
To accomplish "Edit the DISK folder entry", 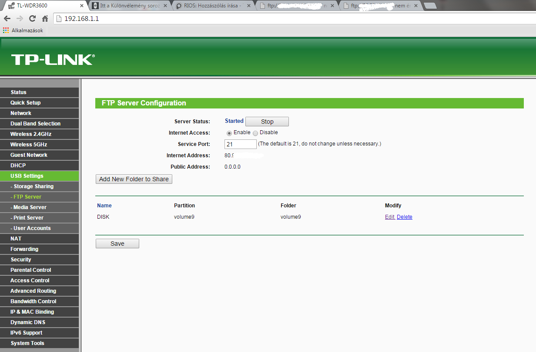I will point(390,217).
